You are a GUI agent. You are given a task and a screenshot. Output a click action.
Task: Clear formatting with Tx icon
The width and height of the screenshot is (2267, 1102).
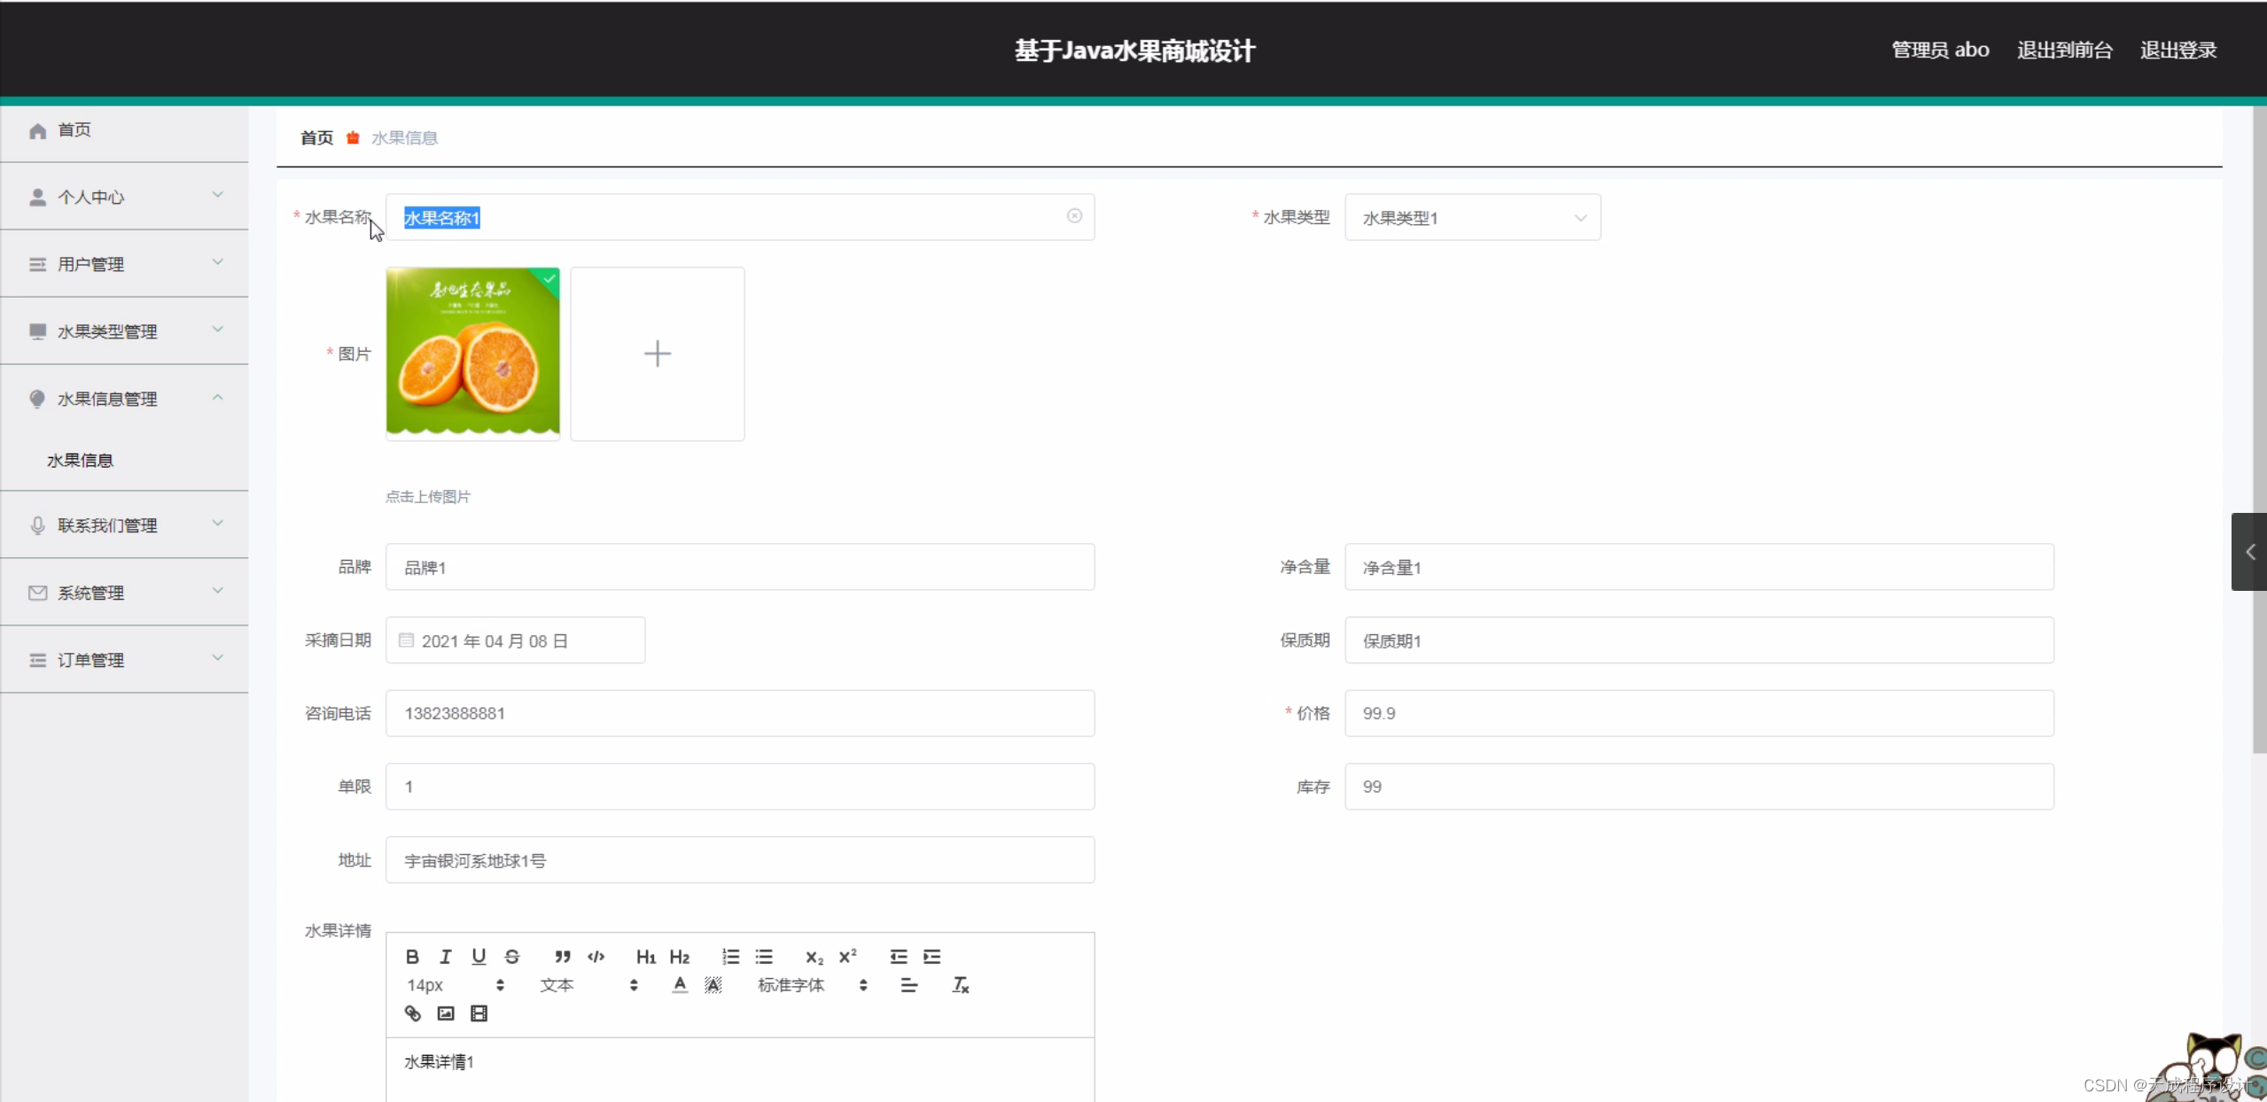pos(960,984)
